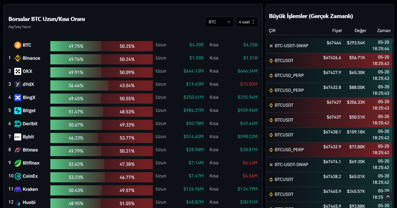The height and width of the screenshot is (208, 397).
Task: Click scroll-to-top chevron arrow button
Action: 388,197
